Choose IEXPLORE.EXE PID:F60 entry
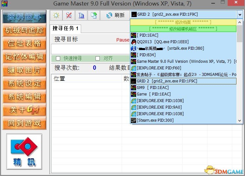 coord(183,68)
